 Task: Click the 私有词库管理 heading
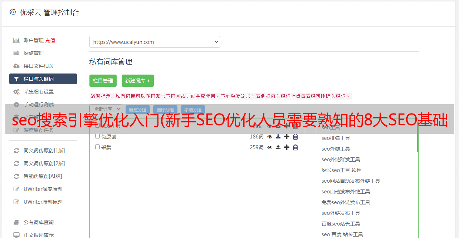tap(111, 62)
